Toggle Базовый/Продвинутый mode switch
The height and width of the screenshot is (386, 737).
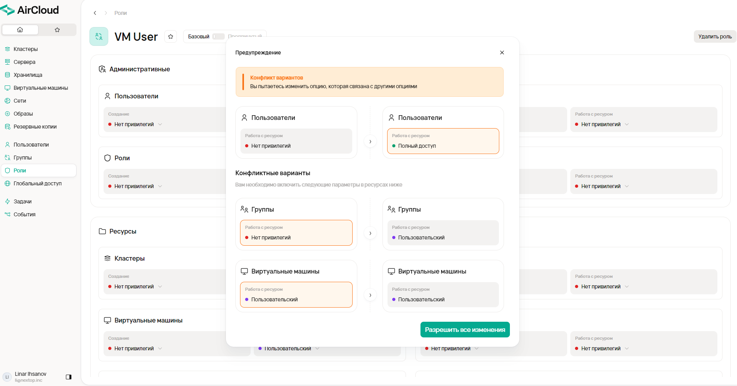coord(218,36)
